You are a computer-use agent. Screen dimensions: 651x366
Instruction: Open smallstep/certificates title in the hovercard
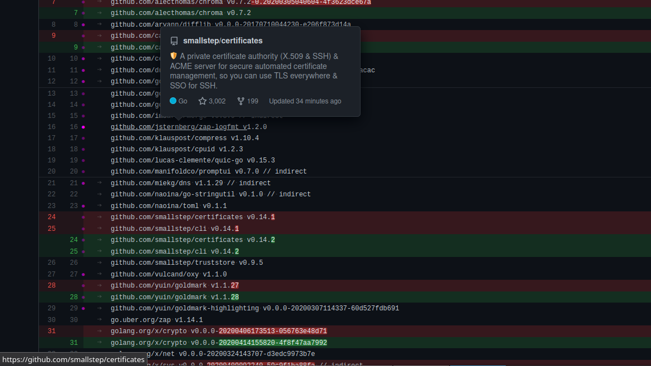coord(223,41)
